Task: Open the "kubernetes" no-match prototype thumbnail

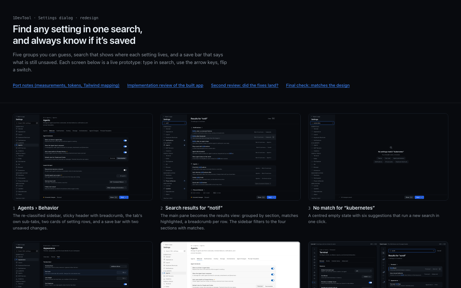Action: click(x=378, y=157)
